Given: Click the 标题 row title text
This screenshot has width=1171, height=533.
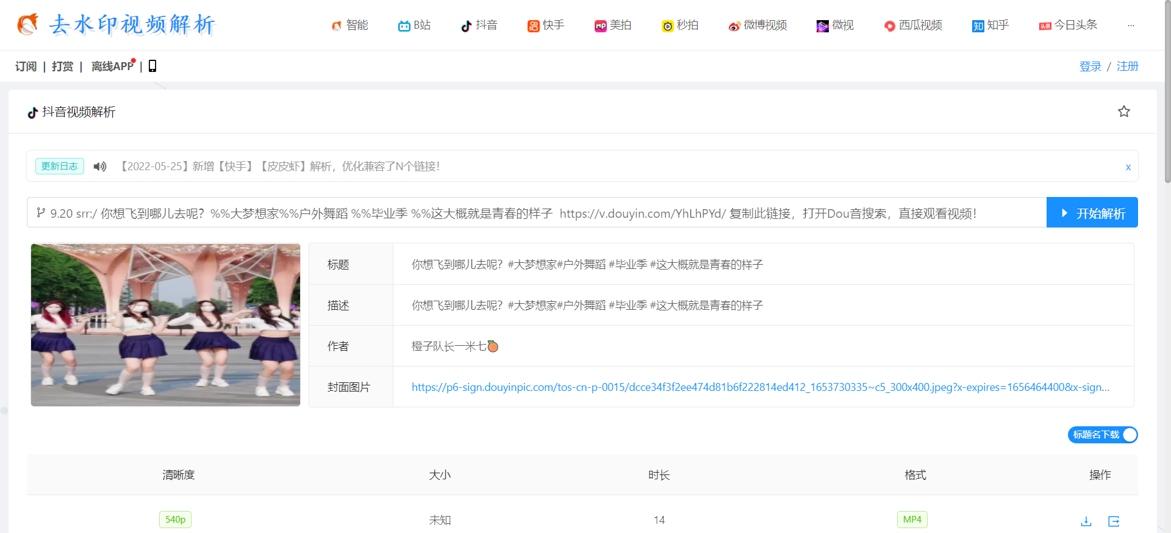Looking at the screenshot, I should [587, 265].
